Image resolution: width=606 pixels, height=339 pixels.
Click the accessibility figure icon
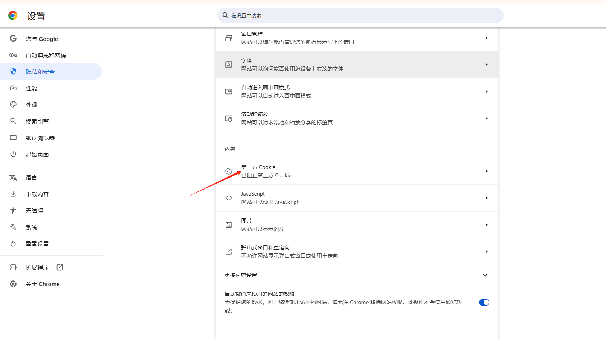coord(13,211)
